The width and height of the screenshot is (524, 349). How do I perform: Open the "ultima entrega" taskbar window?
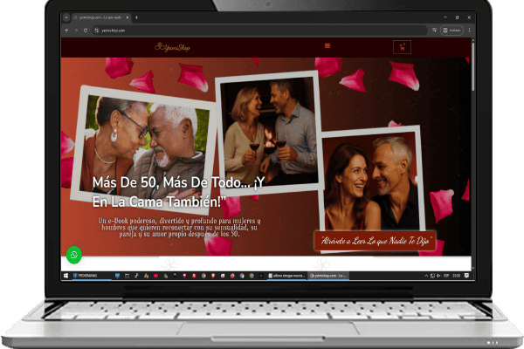point(288,275)
